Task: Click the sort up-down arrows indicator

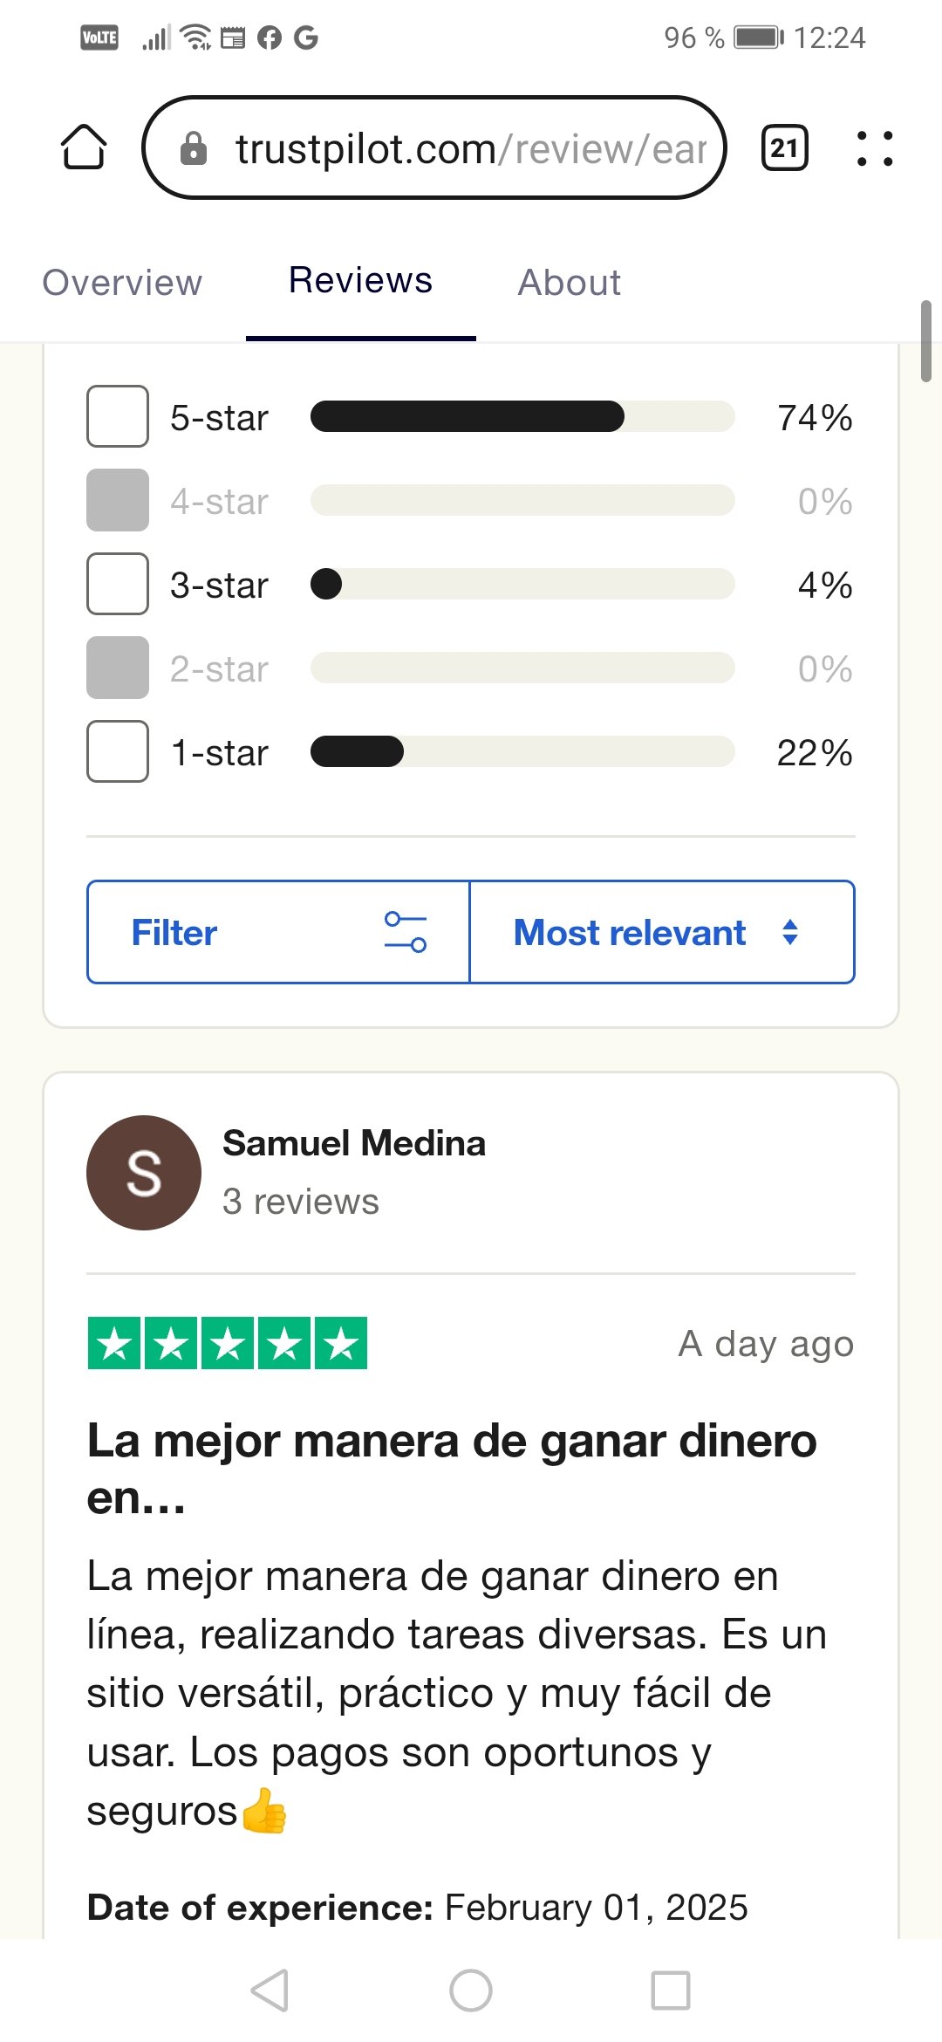Action: (x=790, y=932)
